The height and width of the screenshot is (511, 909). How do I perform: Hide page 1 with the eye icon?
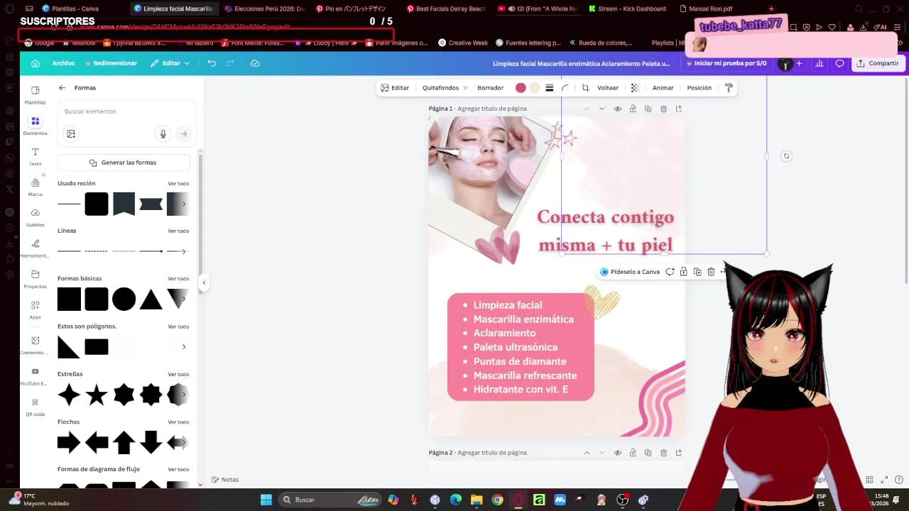click(617, 109)
